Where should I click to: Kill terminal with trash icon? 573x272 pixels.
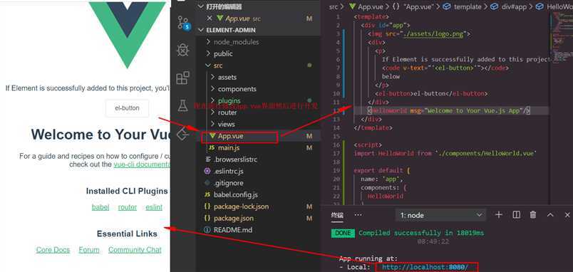tap(533, 214)
